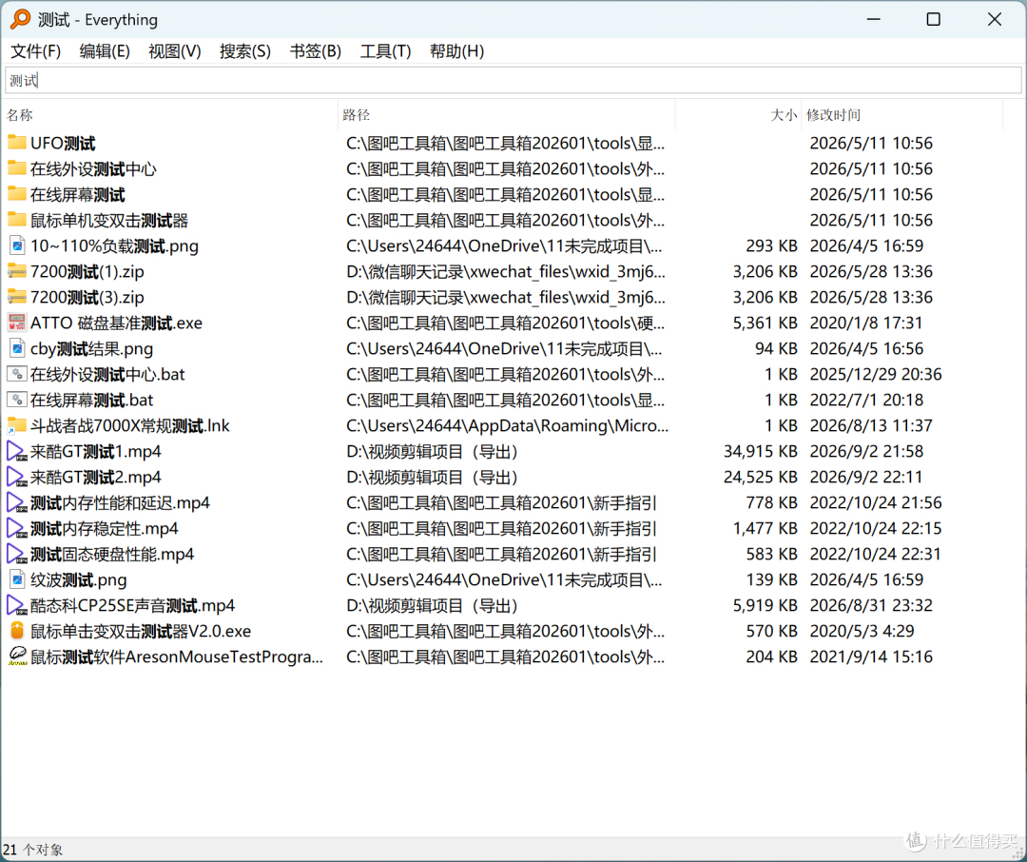Minimize the Everything window
Viewport: 1027px width, 862px height.
point(873,19)
